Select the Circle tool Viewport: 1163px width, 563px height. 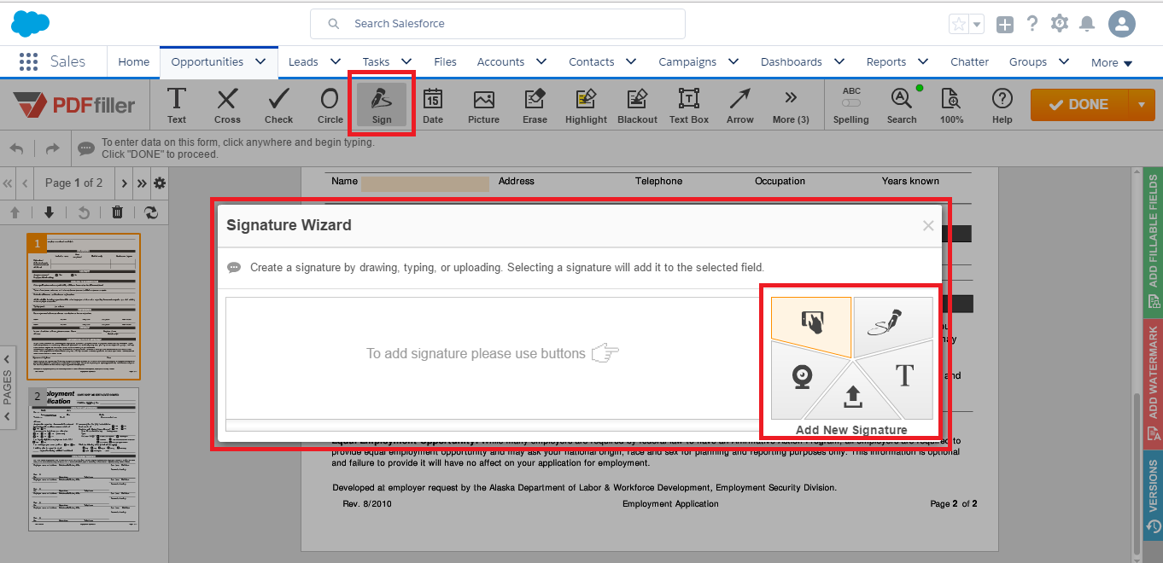330,105
